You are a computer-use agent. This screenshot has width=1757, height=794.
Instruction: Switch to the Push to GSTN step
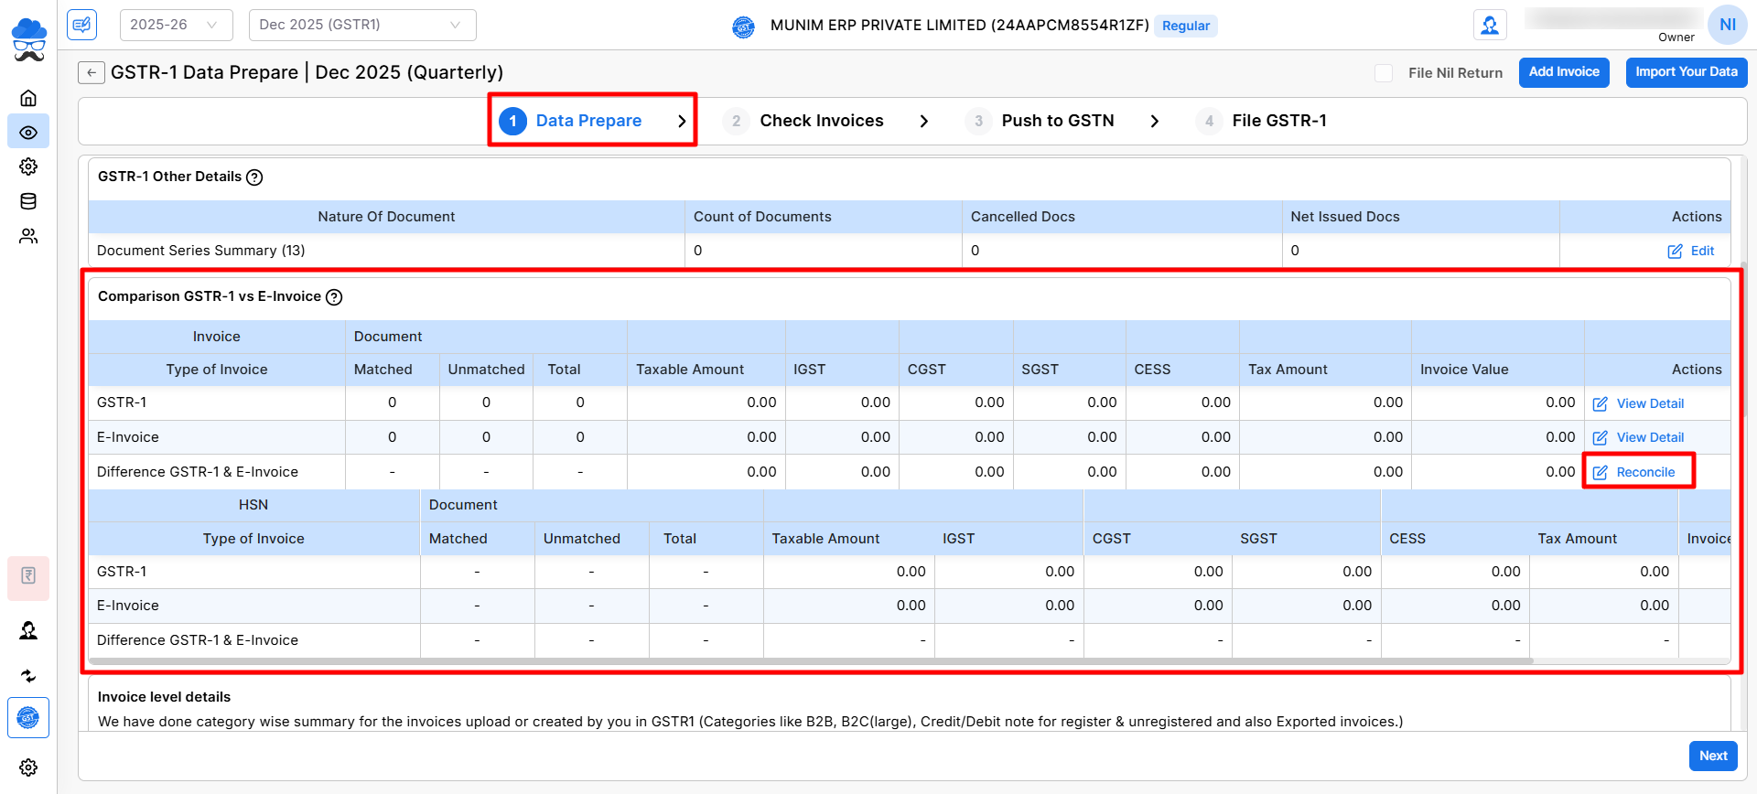click(x=1057, y=121)
